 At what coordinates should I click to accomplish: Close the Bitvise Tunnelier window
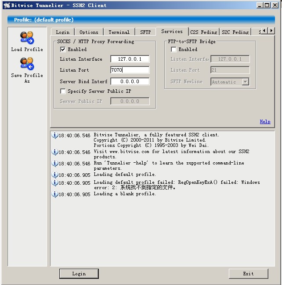pyautogui.click(x=275, y=5)
